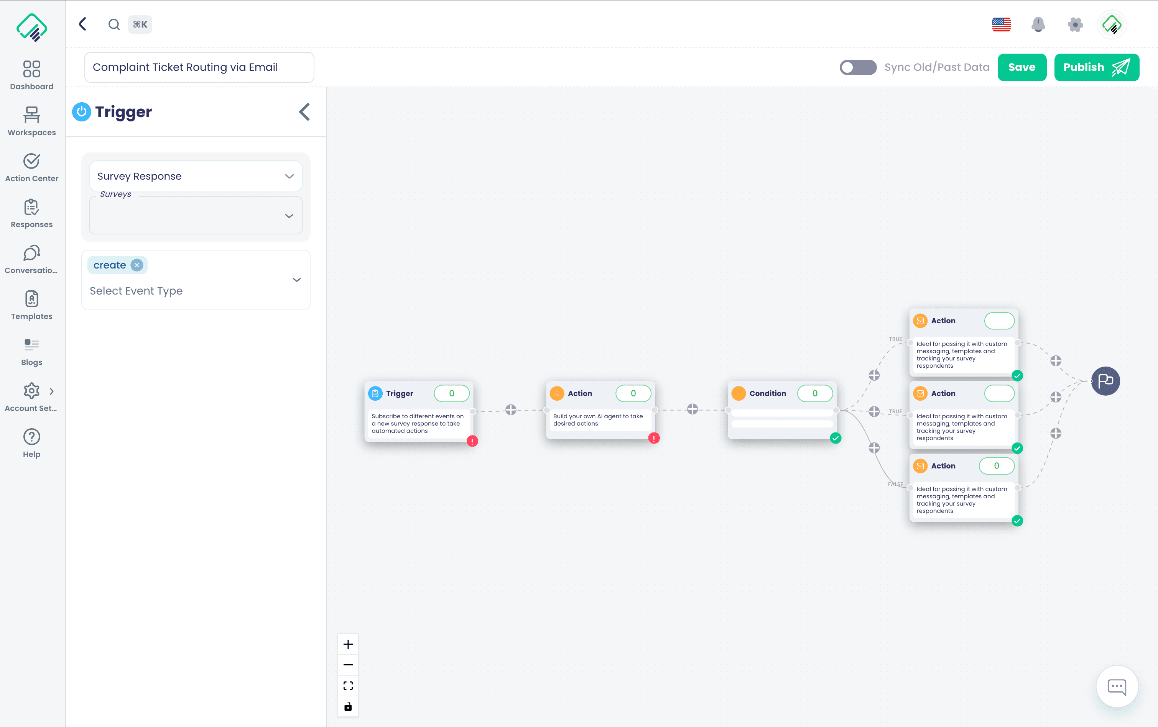Screen dimensions: 1158x727
Task: Save the current workflow
Action: pos(1022,67)
